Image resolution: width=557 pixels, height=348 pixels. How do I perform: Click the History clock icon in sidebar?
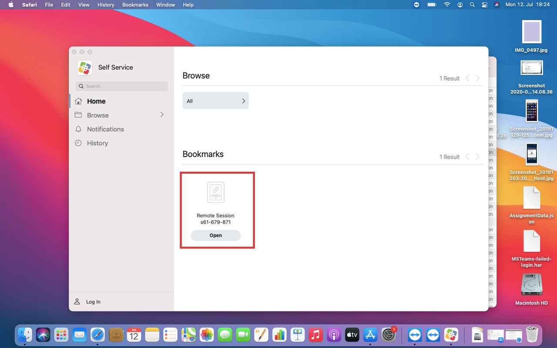78,143
